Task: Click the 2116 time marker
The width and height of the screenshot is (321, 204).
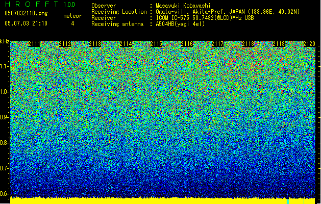Action: 187,44
